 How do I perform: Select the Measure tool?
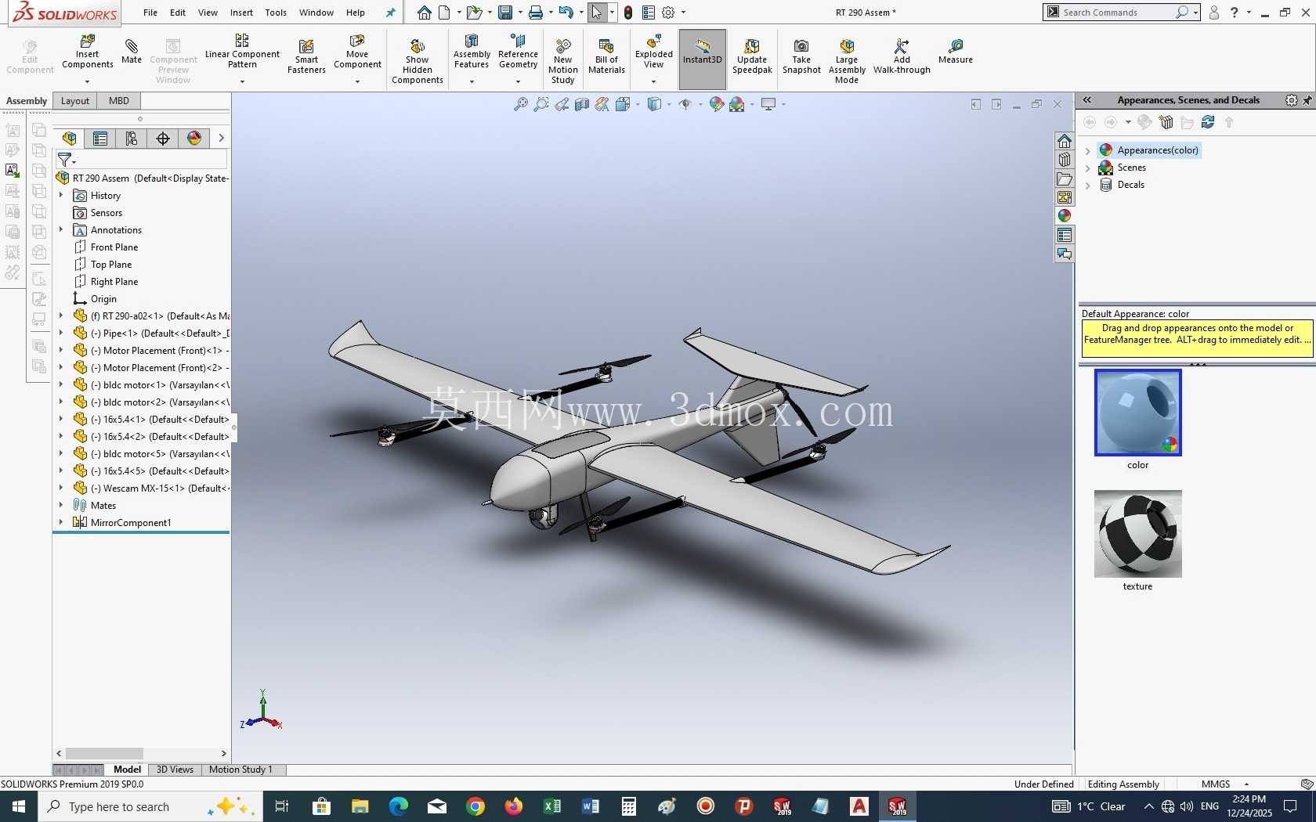pyautogui.click(x=955, y=52)
